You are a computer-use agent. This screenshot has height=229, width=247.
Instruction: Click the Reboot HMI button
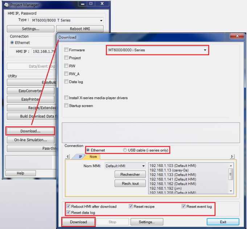(x=80, y=29)
